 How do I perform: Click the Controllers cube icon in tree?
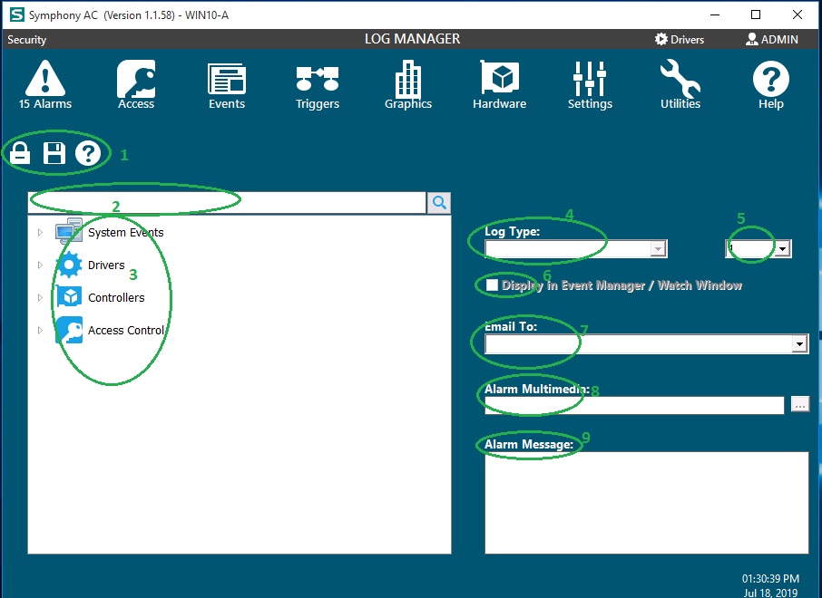[x=69, y=297]
